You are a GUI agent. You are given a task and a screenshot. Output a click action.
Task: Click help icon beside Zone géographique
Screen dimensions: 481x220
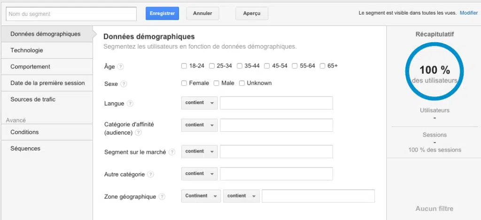(x=162, y=197)
